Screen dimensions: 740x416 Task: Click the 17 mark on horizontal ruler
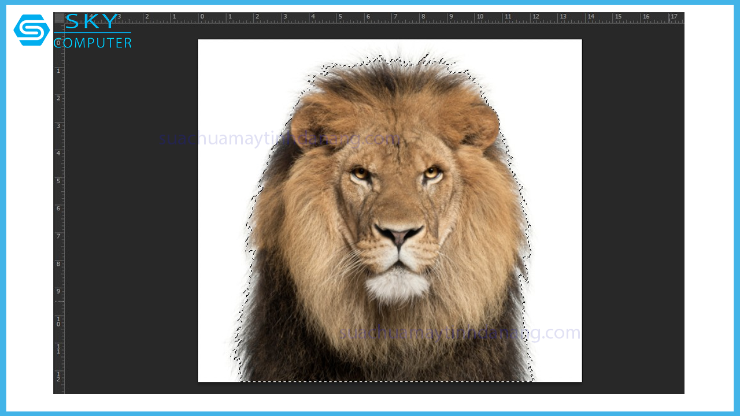674,17
